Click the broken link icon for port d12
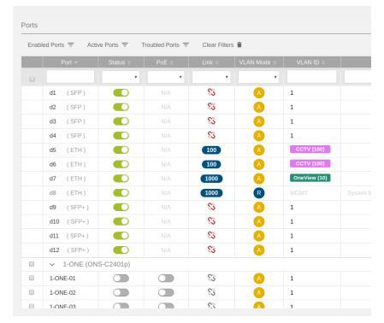This screenshot has height=323, width=384. coord(211,250)
